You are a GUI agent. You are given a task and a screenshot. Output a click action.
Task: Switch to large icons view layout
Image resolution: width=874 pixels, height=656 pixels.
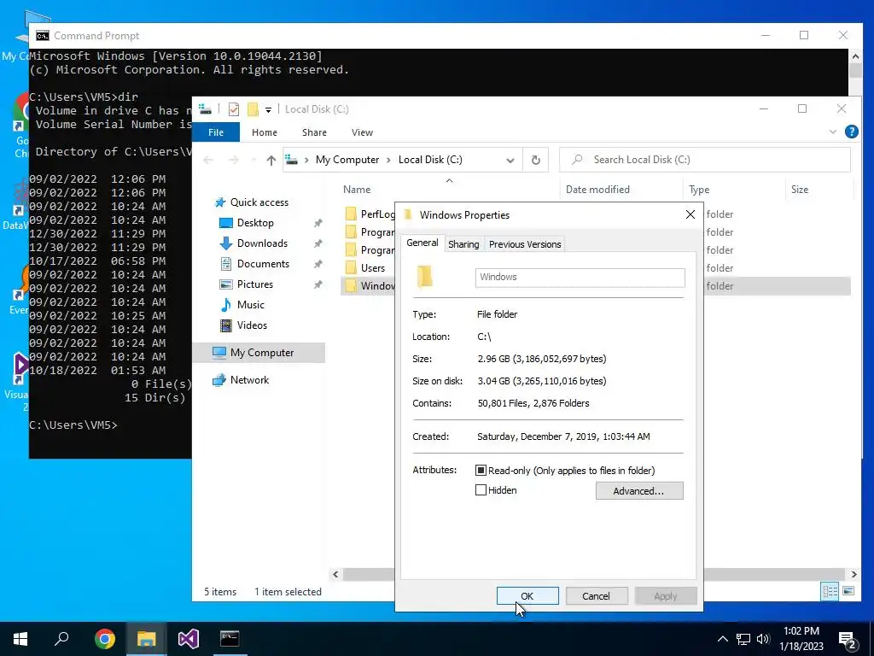click(x=848, y=591)
